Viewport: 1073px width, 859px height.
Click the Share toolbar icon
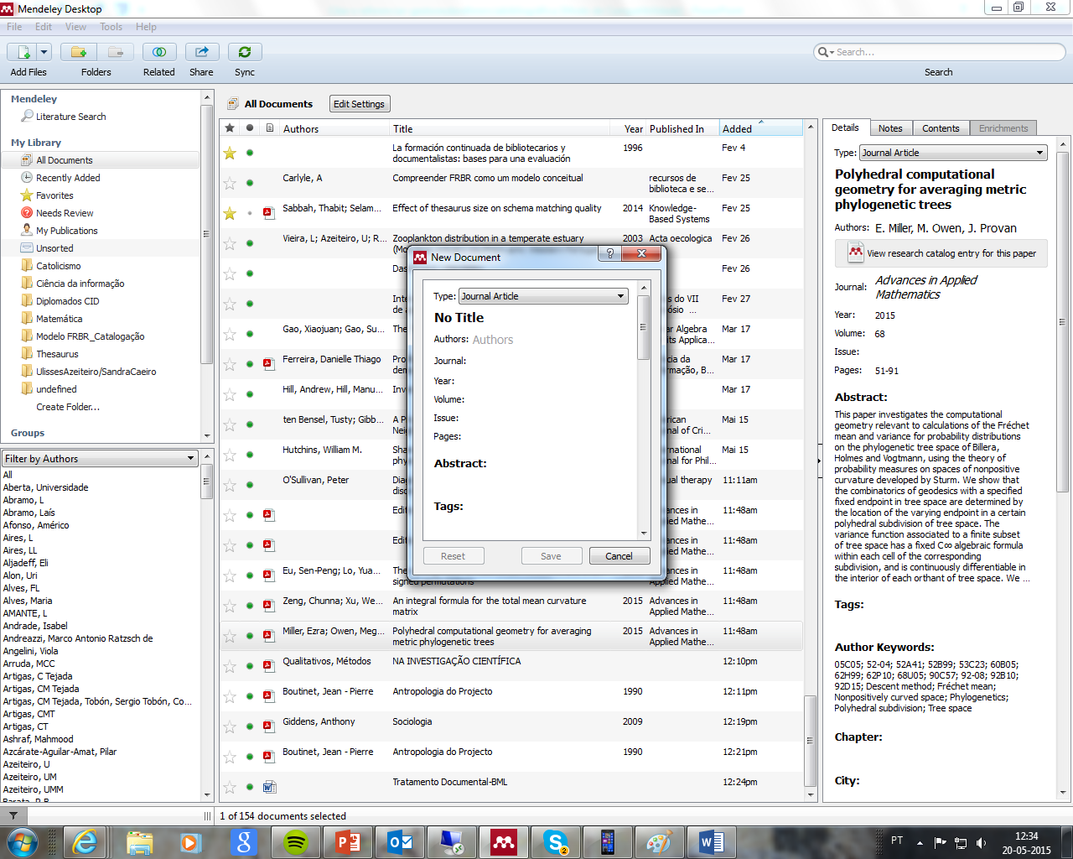202,52
